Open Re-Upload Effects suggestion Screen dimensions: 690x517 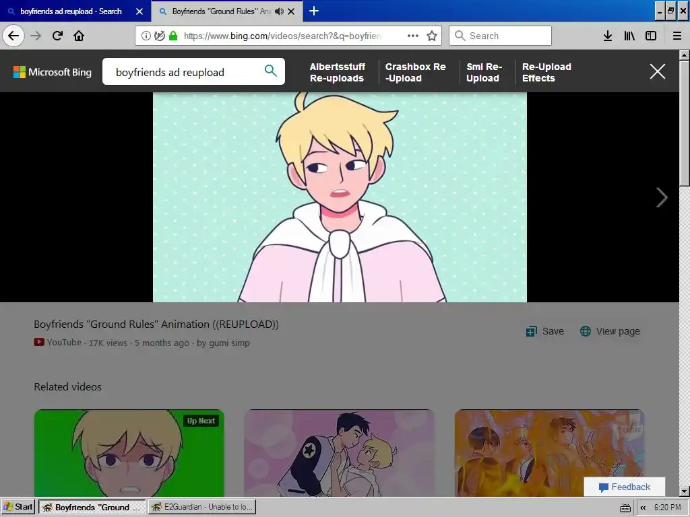[x=546, y=73]
